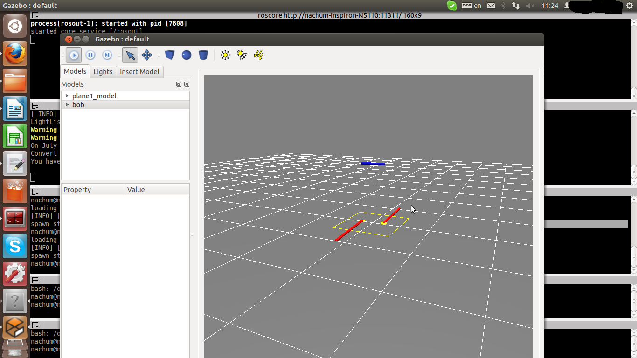This screenshot has height=358, width=637.
Task: Open the Bluetooth indicator menu
Action: [503, 6]
